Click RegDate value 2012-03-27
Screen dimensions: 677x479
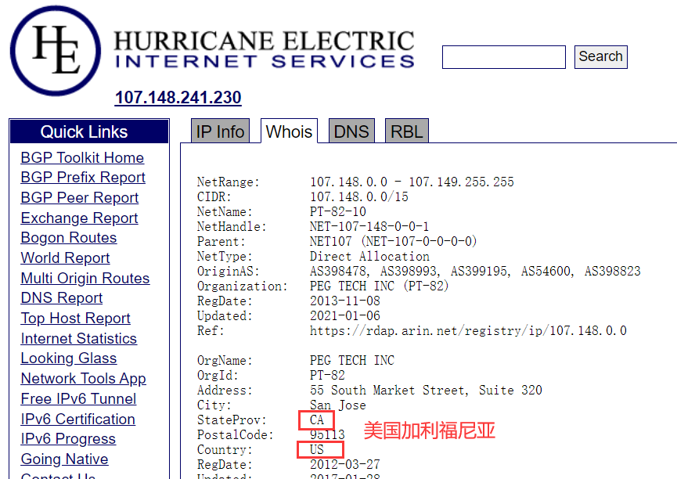click(x=345, y=464)
